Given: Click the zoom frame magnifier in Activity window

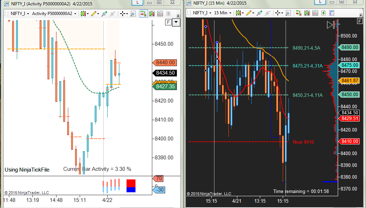Looking at the screenshot, I should coord(133,14).
